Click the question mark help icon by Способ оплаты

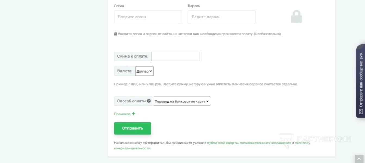click(149, 101)
